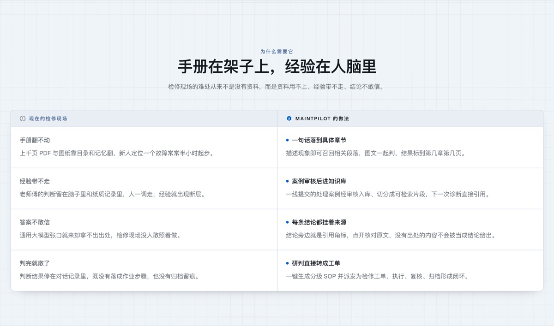Click the blue bullet before 每条结论都挂着来源
Viewport: 554px width, 326px height.
click(x=287, y=222)
